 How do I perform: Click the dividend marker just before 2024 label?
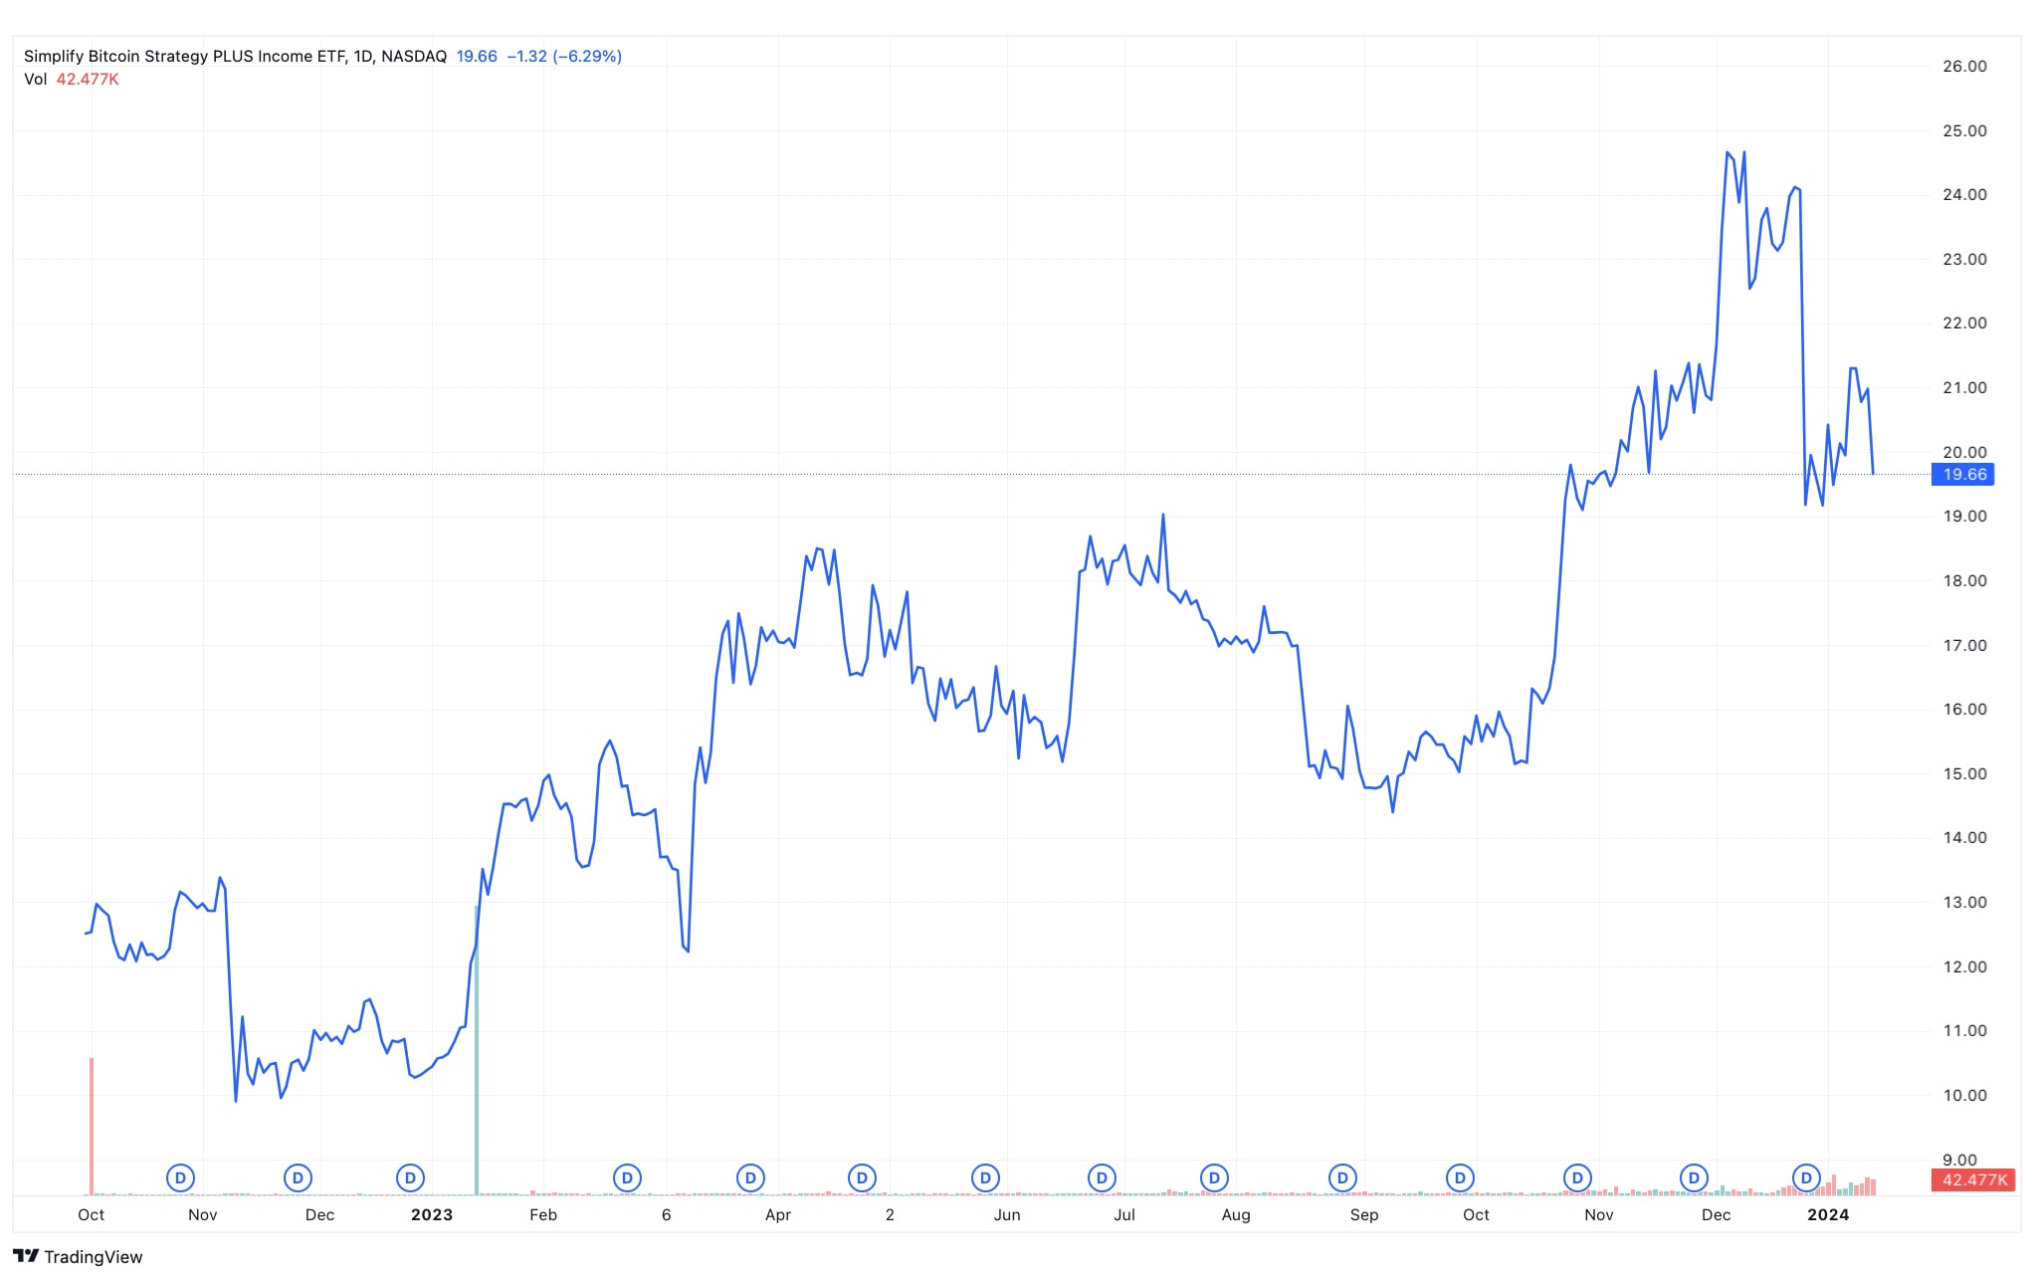pyautogui.click(x=1806, y=1178)
